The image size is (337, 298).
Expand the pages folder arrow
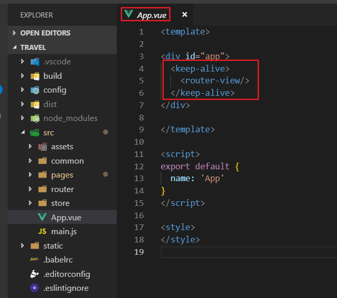tap(30, 174)
